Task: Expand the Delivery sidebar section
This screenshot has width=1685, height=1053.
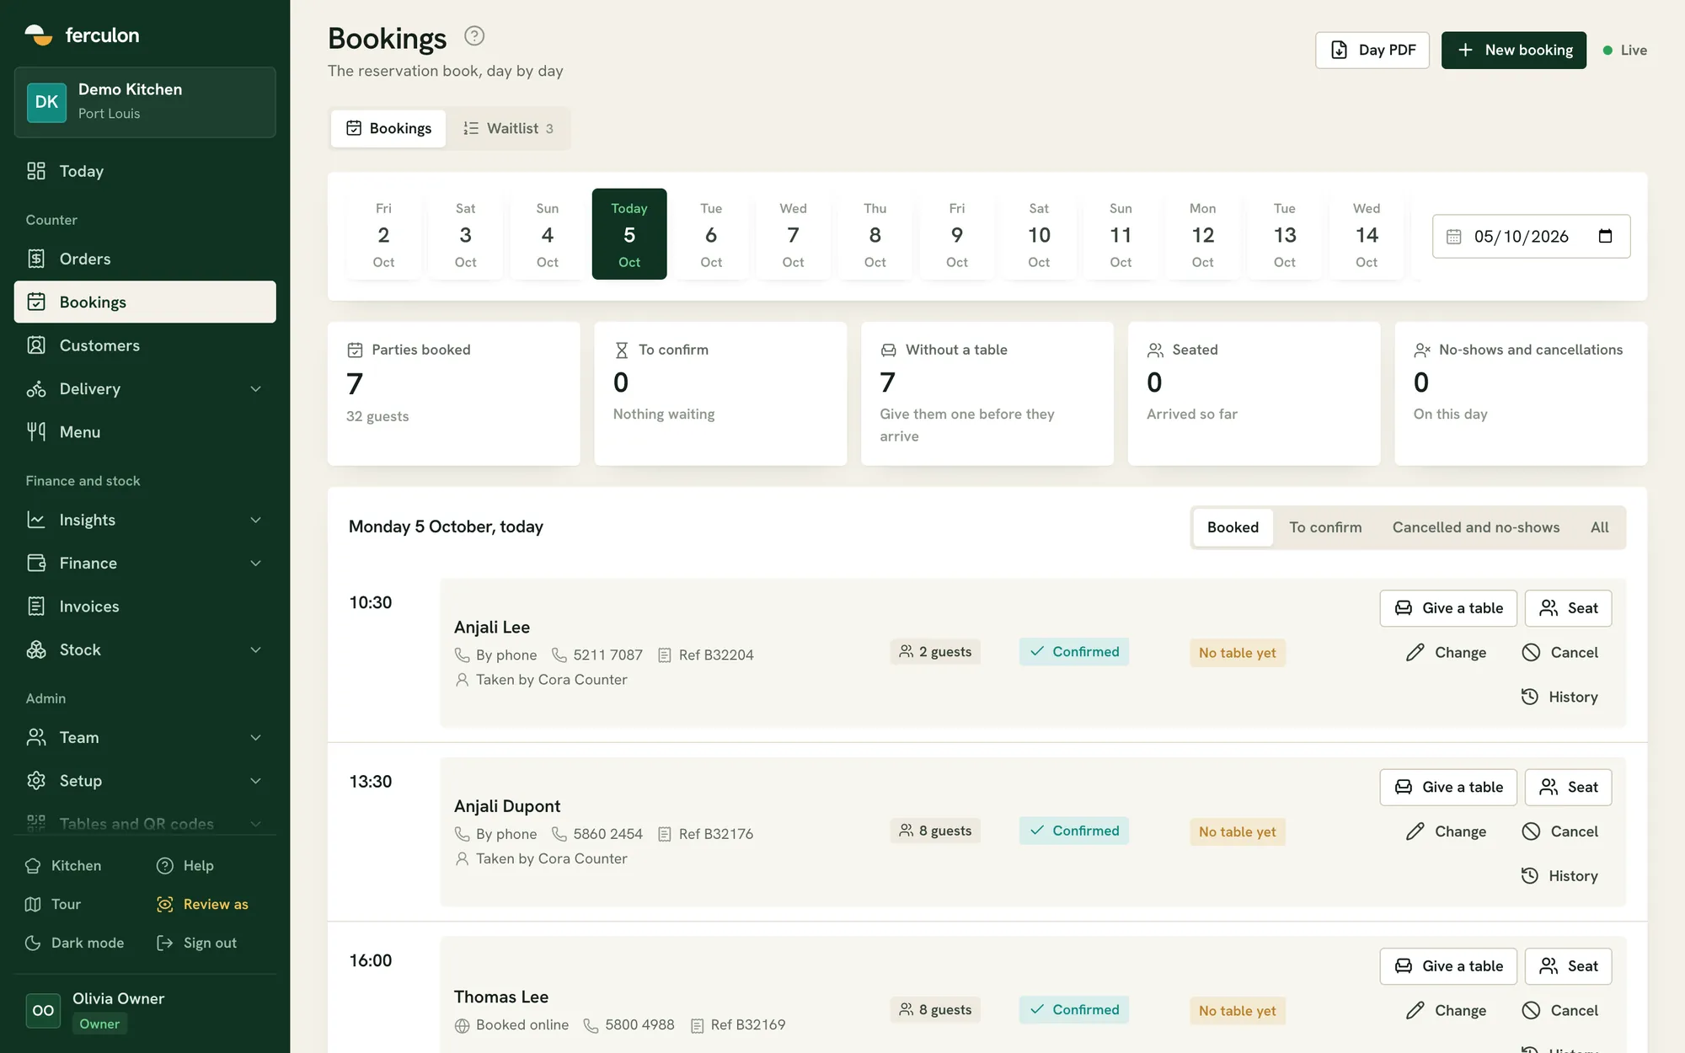Action: coord(145,389)
